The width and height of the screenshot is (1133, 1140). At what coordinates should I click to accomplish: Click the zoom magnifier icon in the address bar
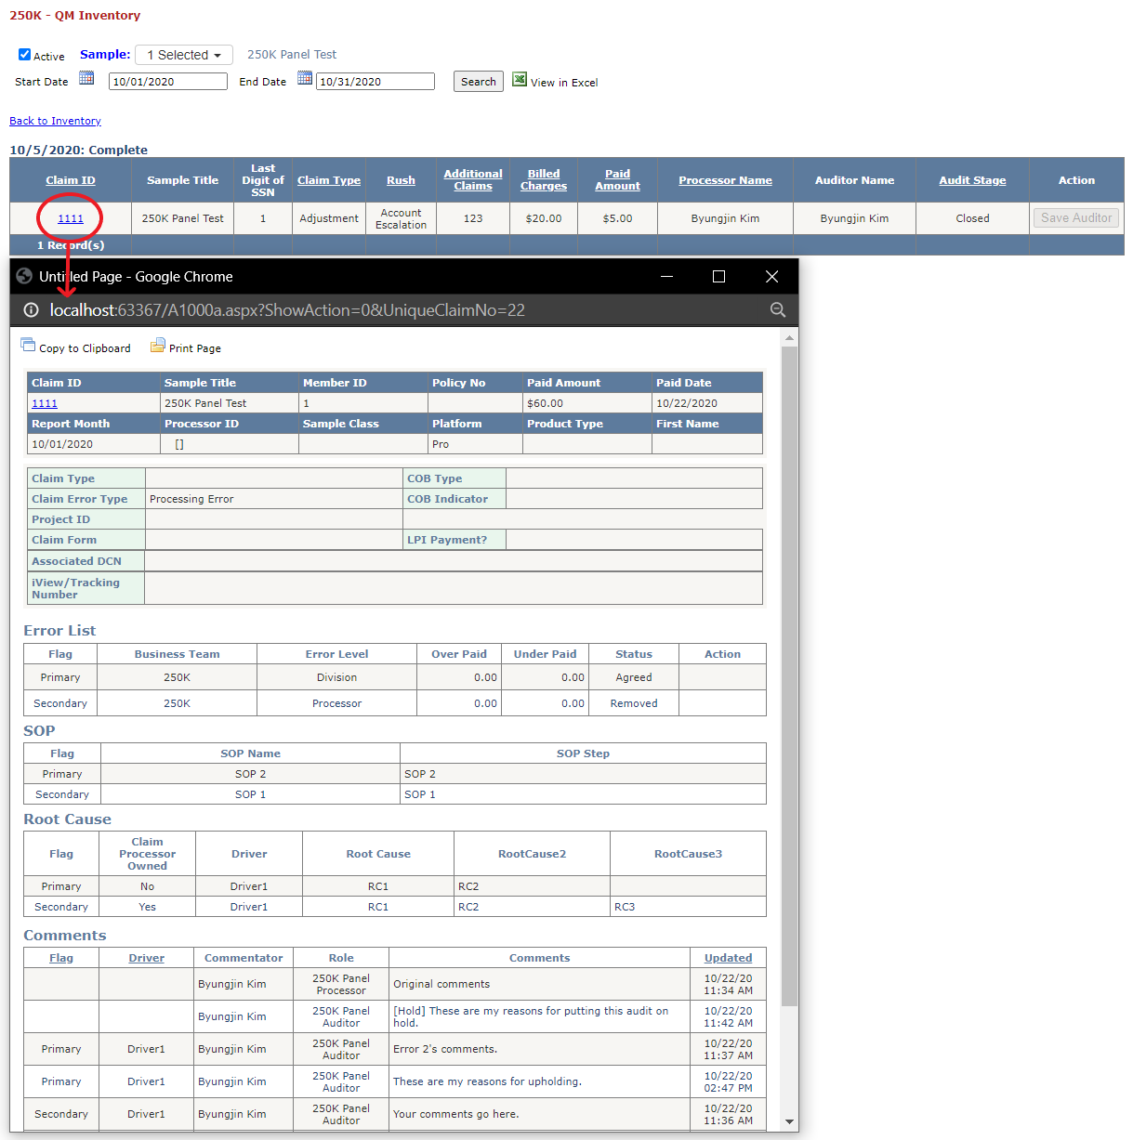click(778, 310)
